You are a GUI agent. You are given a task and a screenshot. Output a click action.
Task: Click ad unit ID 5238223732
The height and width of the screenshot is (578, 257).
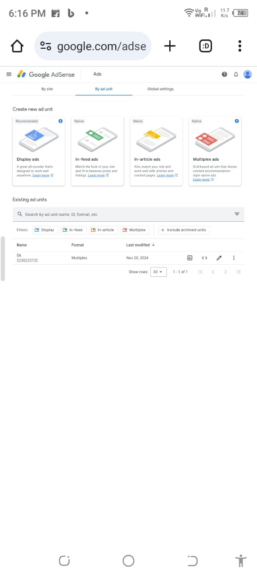(x=27, y=261)
